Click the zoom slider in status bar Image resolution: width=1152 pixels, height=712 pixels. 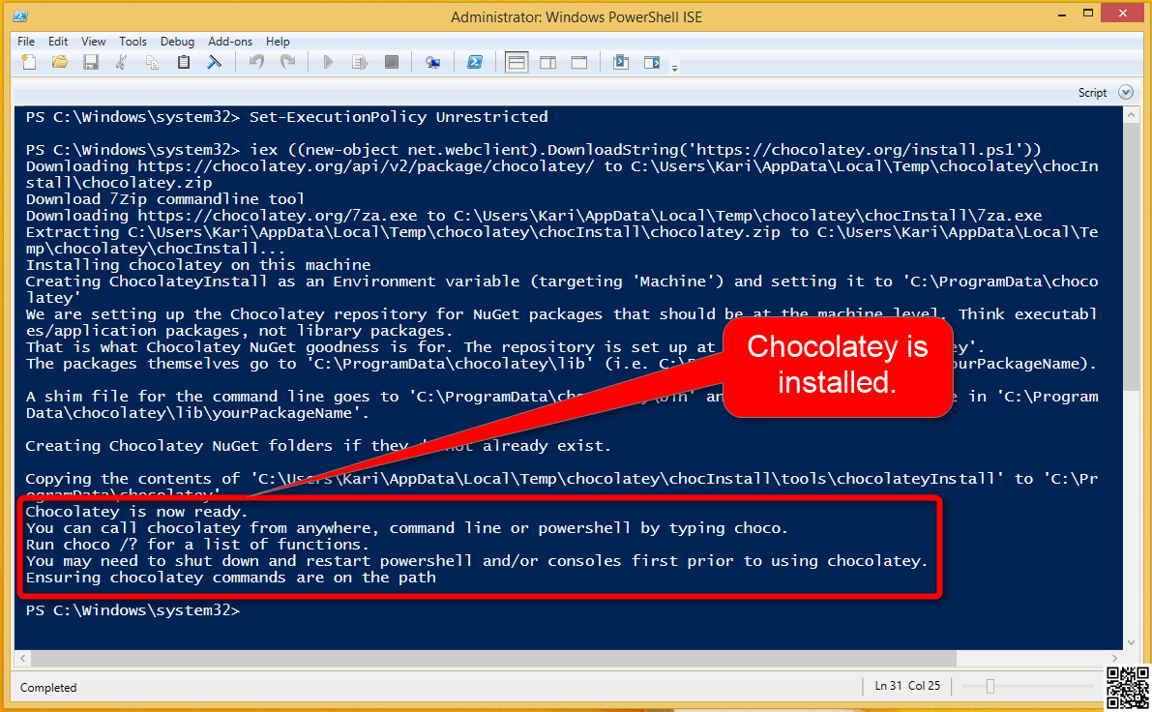click(x=990, y=686)
